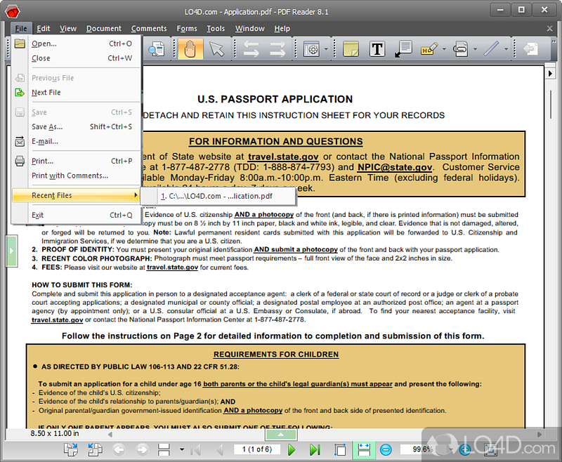562x462 pixels.
Task: Click the Next File green icon
Action: pyautogui.click(x=20, y=93)
